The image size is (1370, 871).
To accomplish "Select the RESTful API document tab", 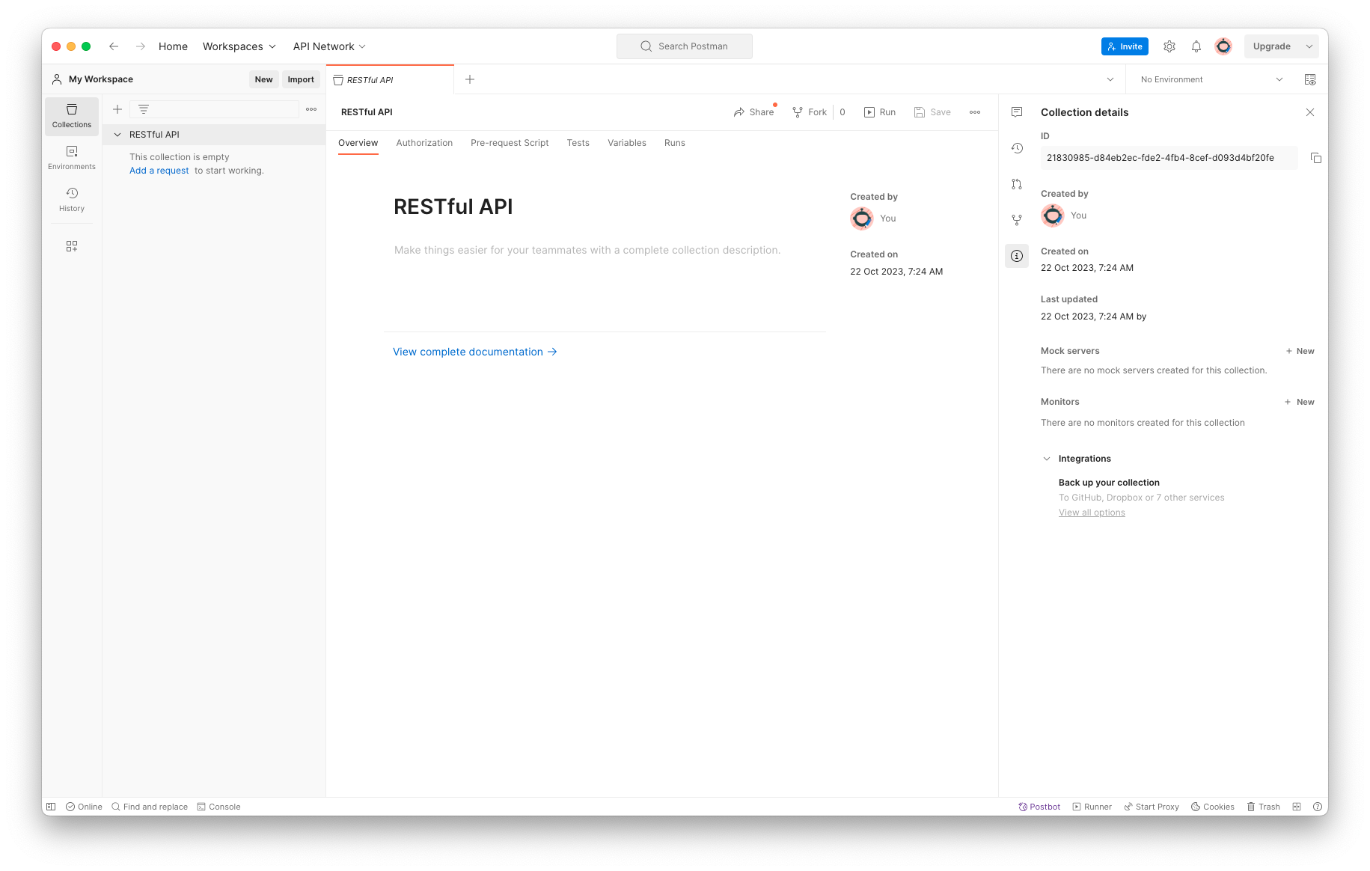I will pyautogui.click(x=390, y=79).
